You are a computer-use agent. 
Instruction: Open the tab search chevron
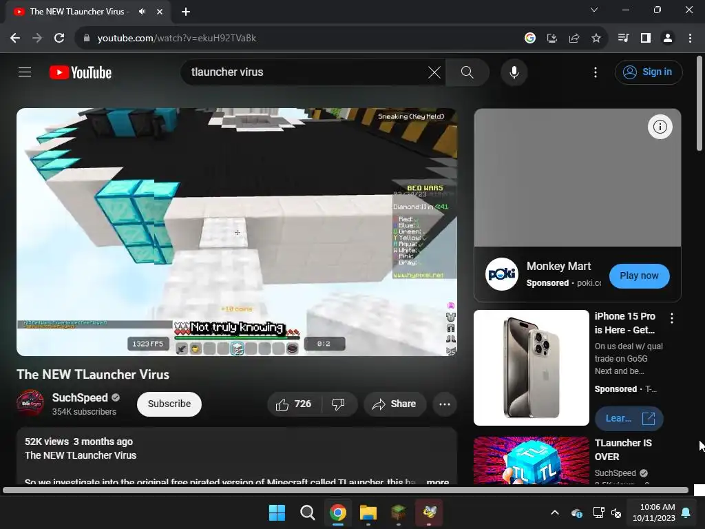(594, 10)
